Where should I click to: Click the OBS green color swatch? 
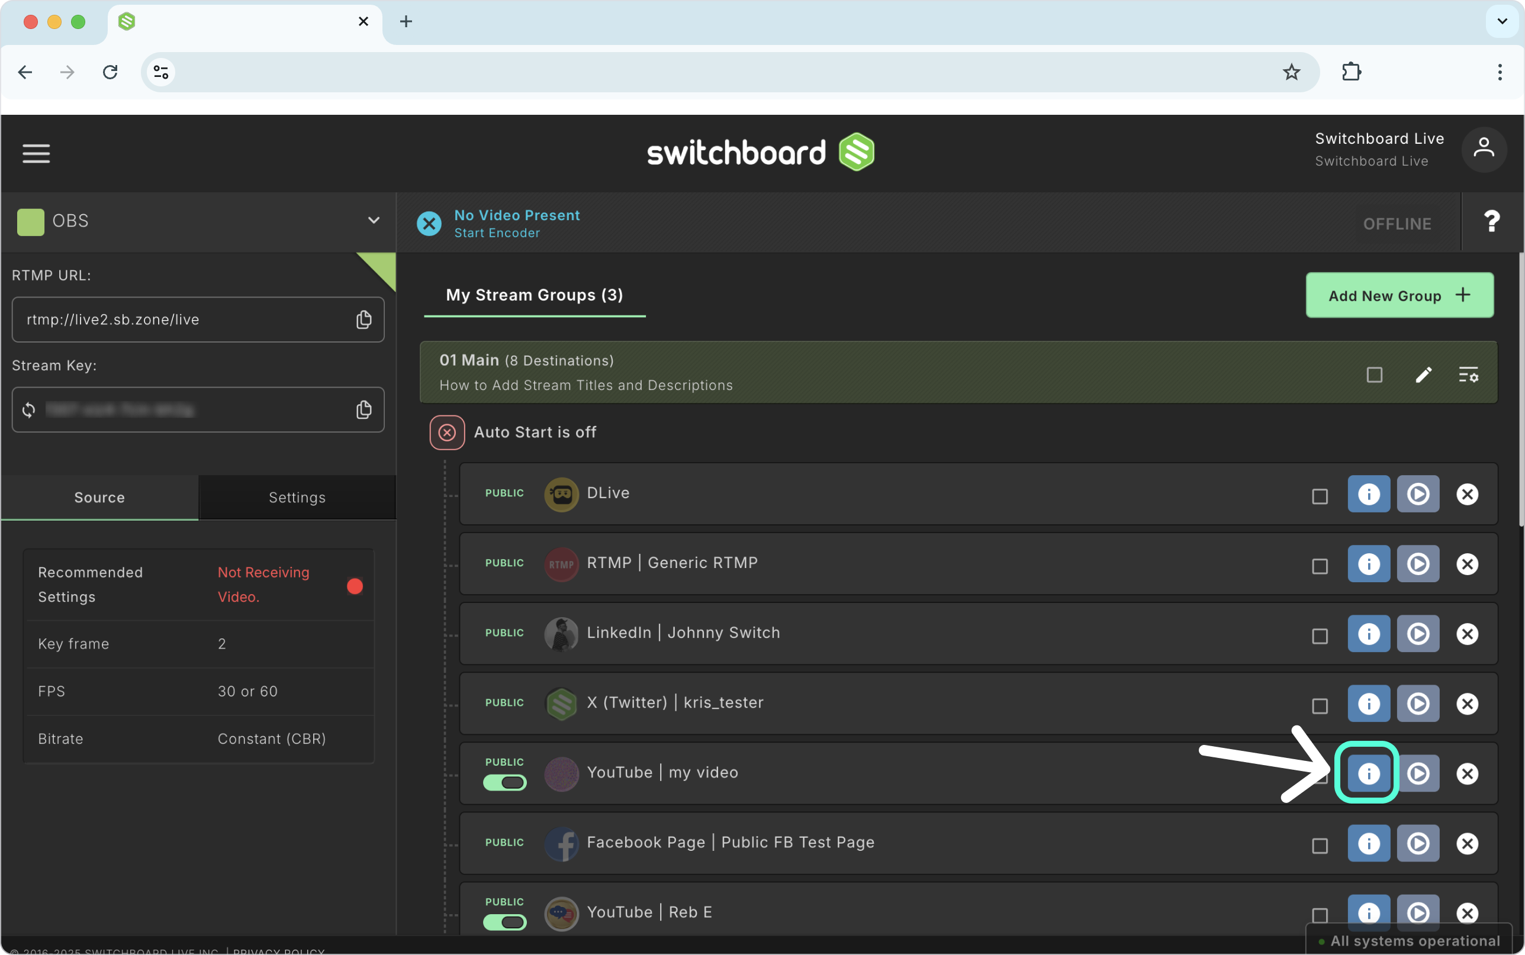click(x=30, y=222)
